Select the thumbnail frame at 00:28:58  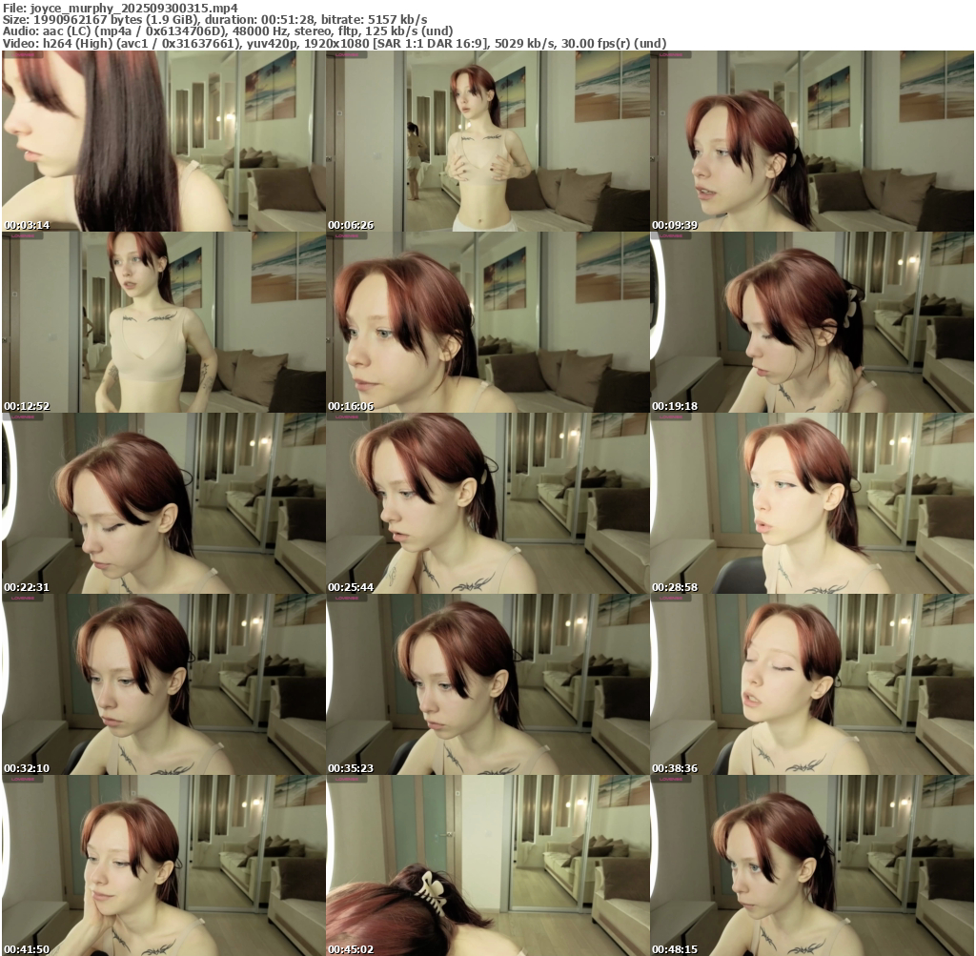[x=812, y=503]
